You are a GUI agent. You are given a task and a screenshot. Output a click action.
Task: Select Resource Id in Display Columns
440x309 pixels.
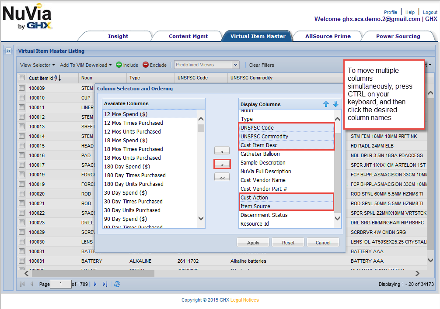[x=286, y=223]
